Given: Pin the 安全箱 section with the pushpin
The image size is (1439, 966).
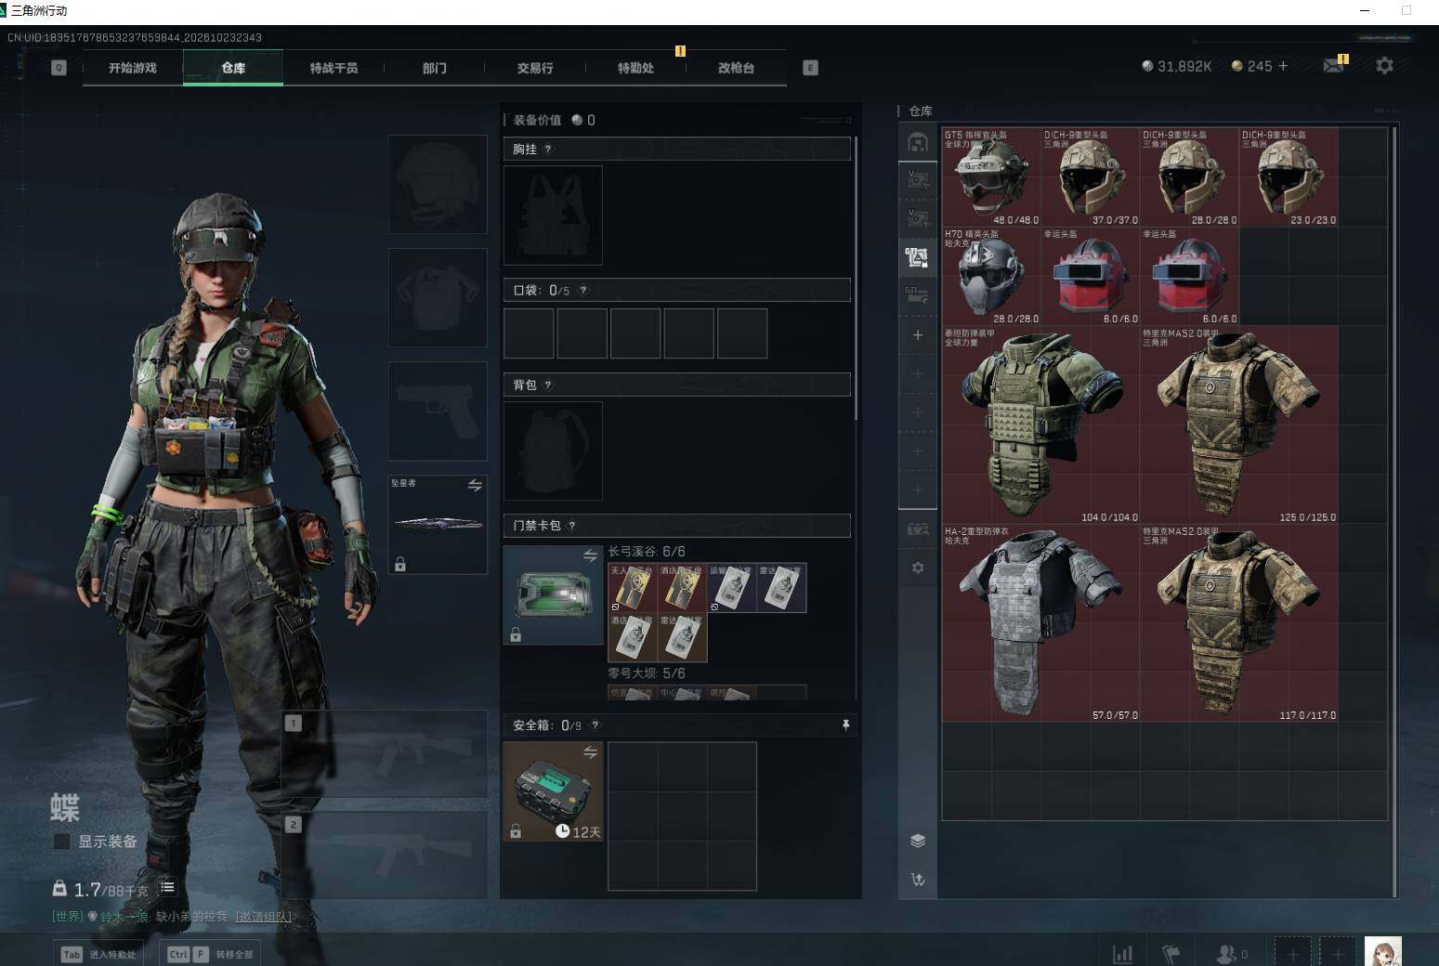Looking at the screenshot, I should [x=845, y=725].
